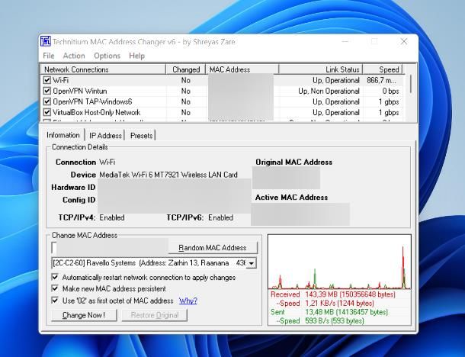Switch to the IP Address tab
This screenshot has height=357, width=465.
[x=105, y=136]
